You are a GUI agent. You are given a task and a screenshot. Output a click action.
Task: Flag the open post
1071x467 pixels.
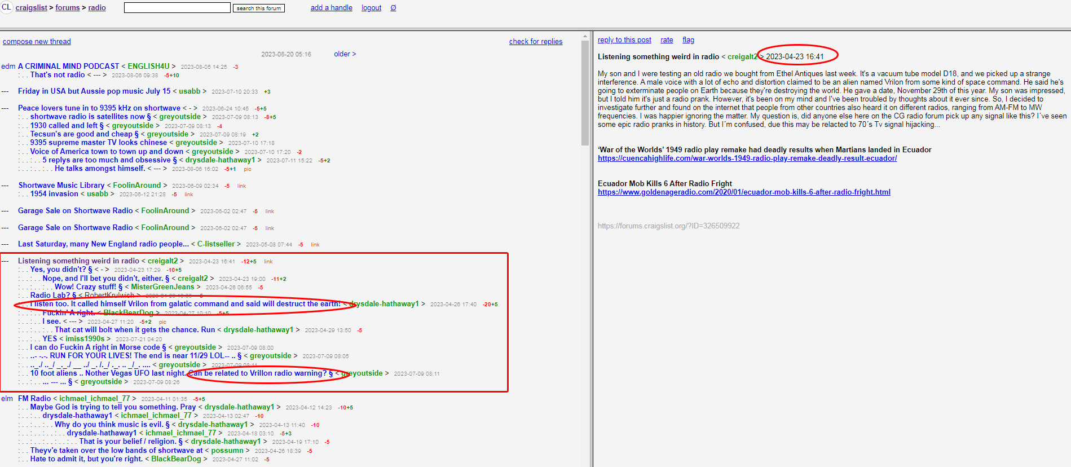coord(688,40)
